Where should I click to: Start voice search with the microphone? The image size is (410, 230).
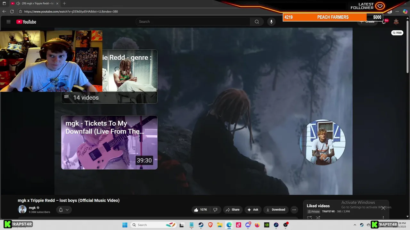[271, 22]
